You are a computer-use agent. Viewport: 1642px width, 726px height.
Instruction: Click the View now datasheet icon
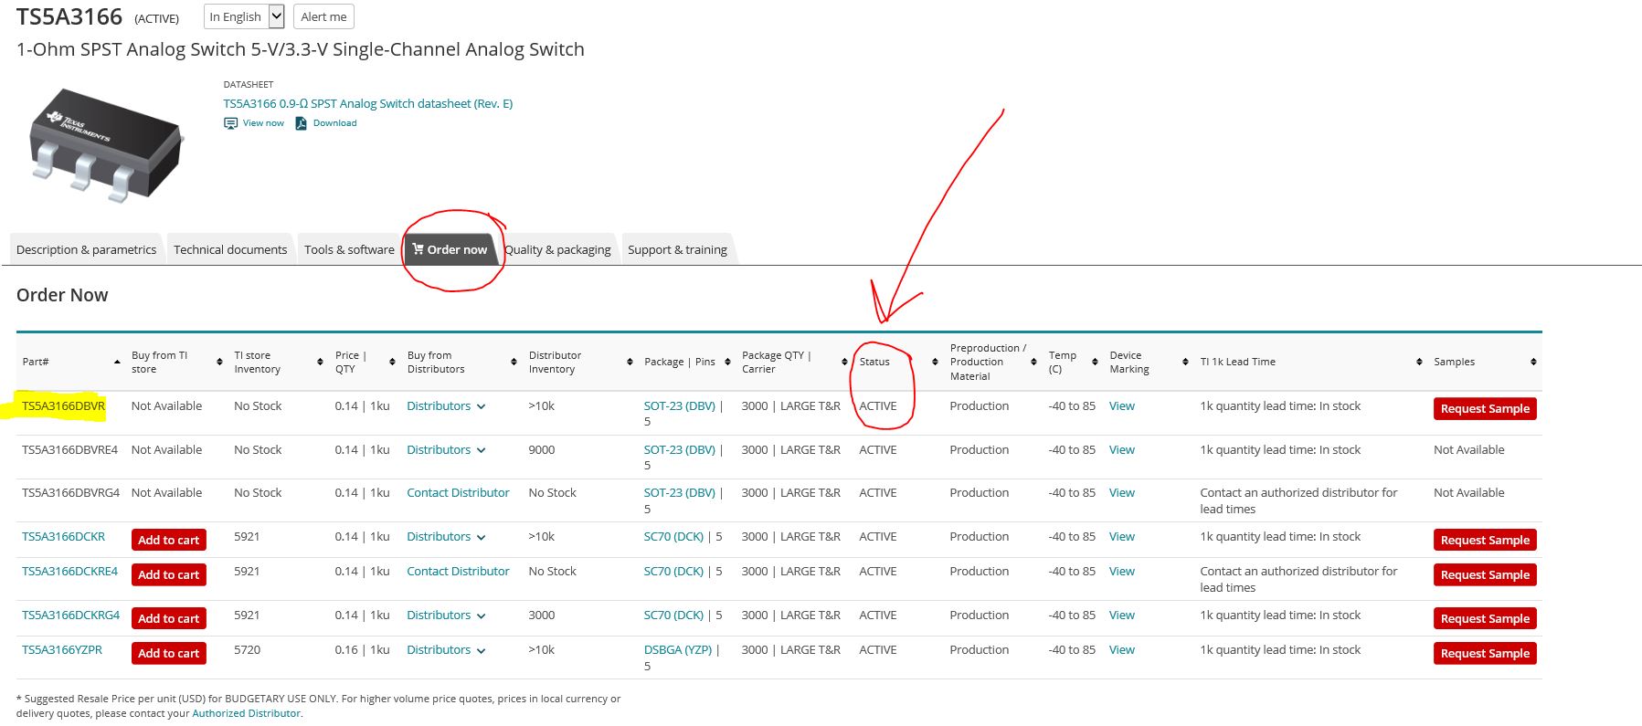pos(230,123)
